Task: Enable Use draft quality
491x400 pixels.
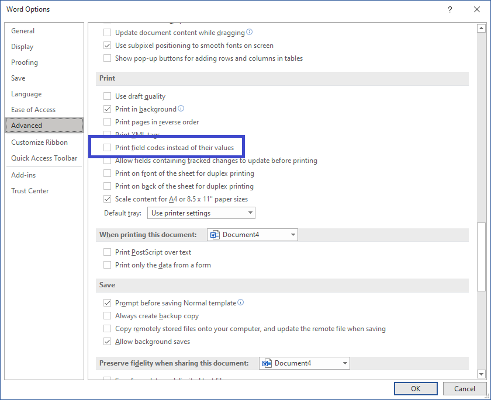Action: pos(107,96)
